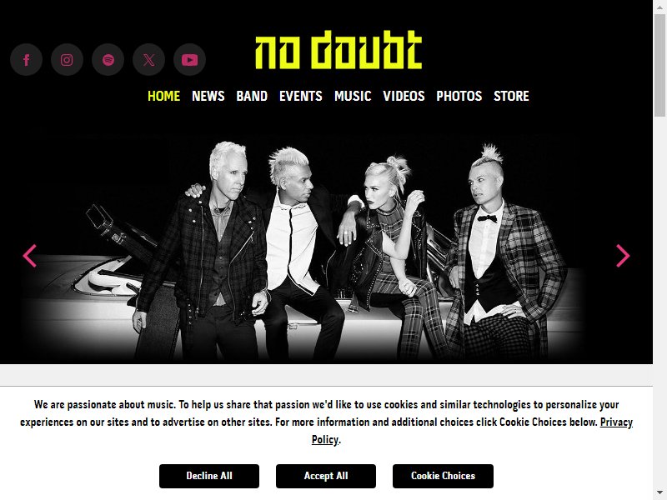Go to previous slide with left arrow
The image size is (667, 500).
pyautogui.click(x=30, y=256)
